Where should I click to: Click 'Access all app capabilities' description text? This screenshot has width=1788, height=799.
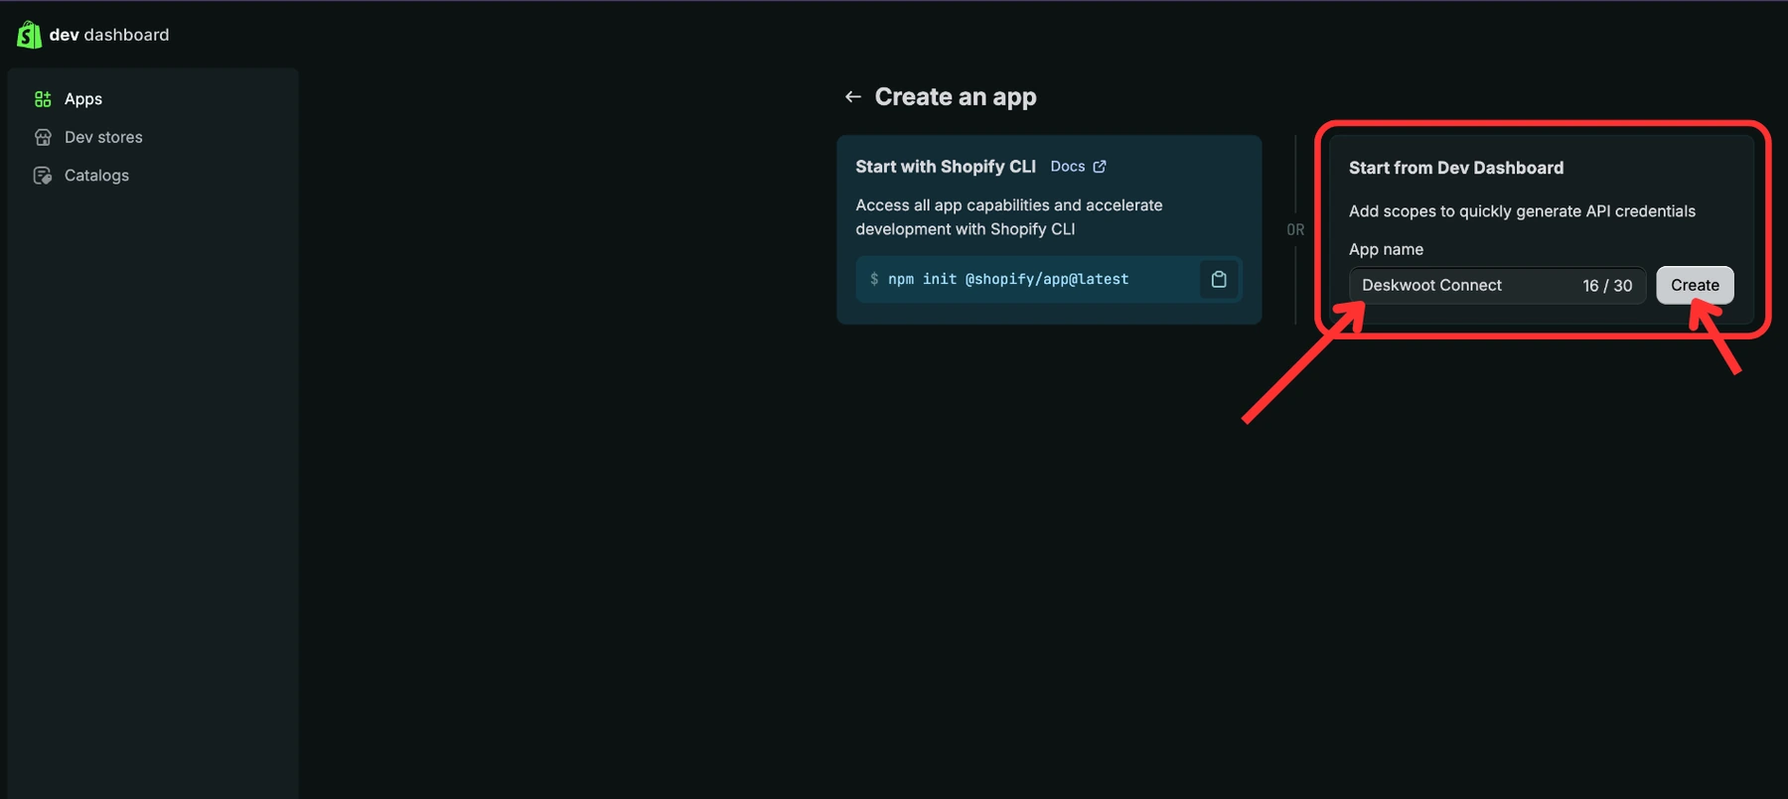point(1009,217)
